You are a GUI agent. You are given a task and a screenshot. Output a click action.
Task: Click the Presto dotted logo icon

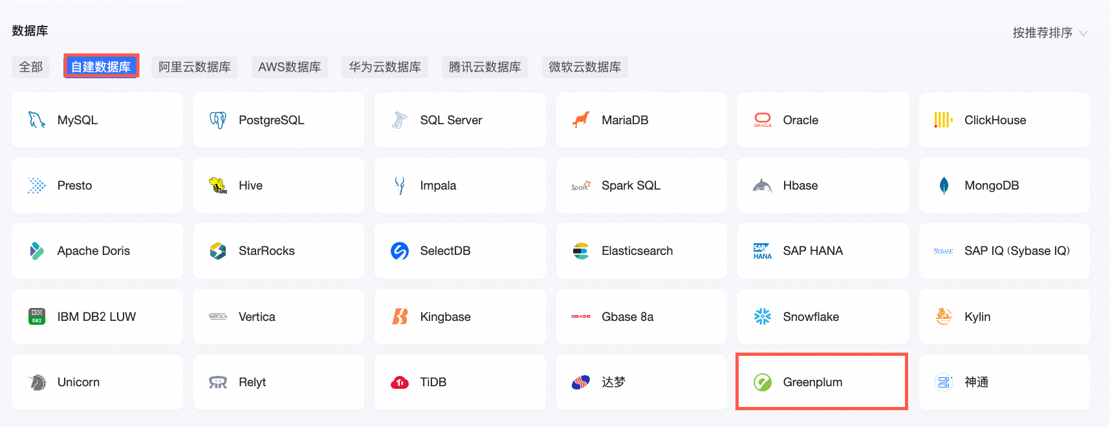click(37, 186)
